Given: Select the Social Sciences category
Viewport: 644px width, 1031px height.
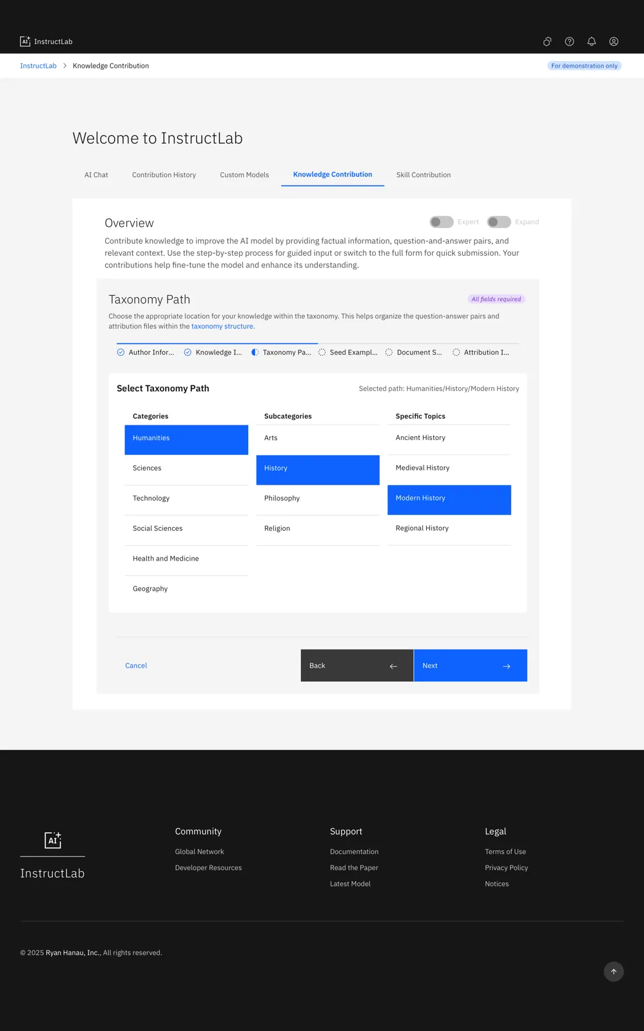Looking at the screenshot, I should coord(186,530).
